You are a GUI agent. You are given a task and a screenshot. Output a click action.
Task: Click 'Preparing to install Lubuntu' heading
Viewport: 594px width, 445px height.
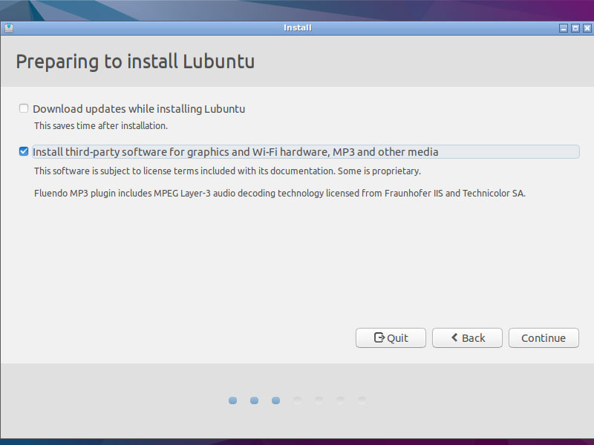(135, 62)
